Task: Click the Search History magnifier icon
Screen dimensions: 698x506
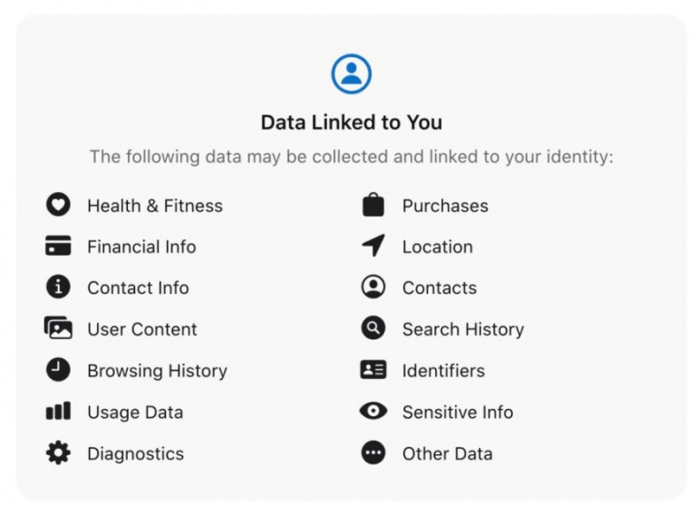Action: [x=373, y=328]
